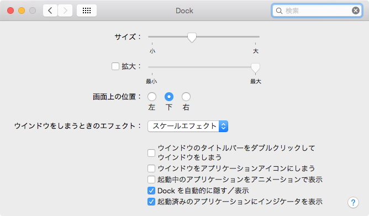The image size is (369, 216).
Task: Enable ウインドウをアプリケーションアイコンにしまう checkbox
Action: [x=151, y=168]
